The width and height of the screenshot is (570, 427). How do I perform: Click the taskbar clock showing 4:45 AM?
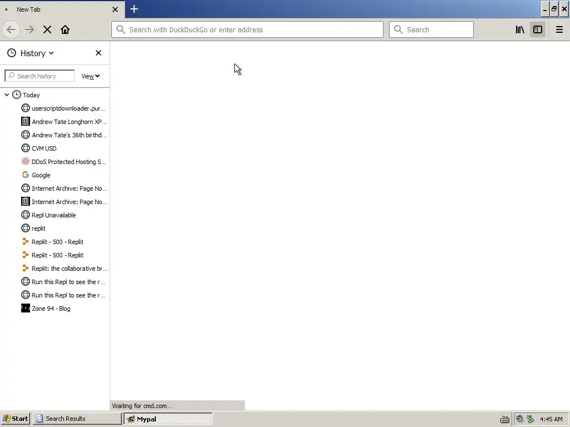click(x=551, y=419)
